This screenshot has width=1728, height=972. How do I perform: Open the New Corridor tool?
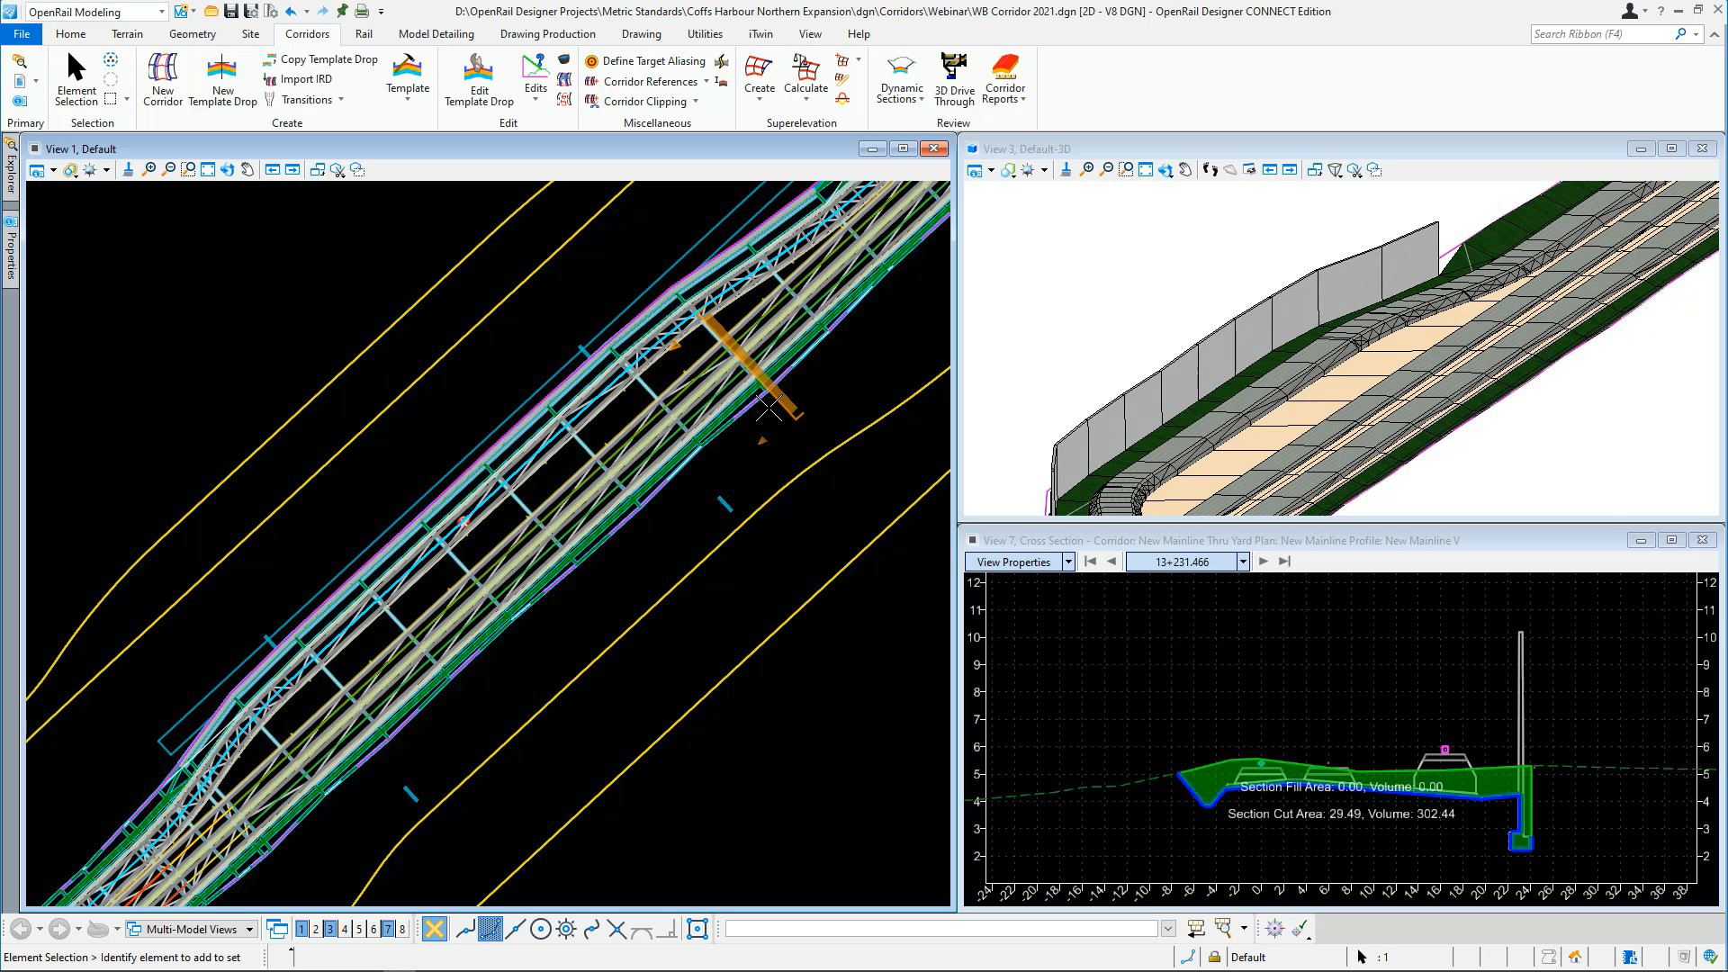tap(163, 78)
